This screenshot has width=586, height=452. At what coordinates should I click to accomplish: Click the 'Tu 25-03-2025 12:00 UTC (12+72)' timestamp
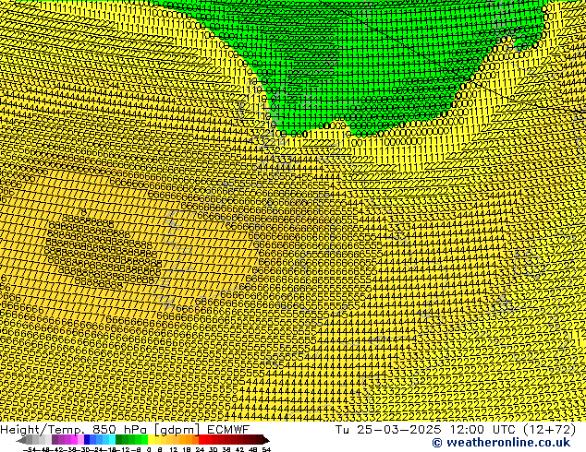[x=456, y=430]
